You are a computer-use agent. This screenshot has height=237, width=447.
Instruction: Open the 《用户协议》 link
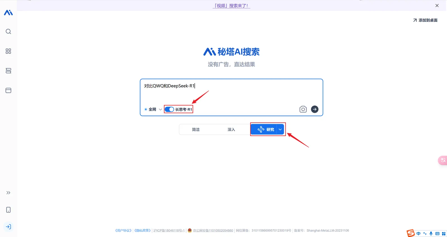[123, 231]
